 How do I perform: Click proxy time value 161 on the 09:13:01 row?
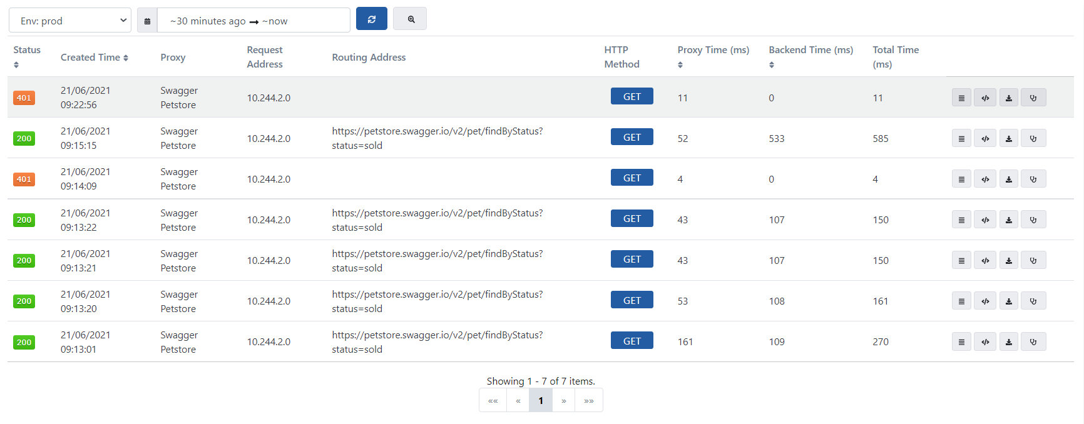(x=685, y=341)
